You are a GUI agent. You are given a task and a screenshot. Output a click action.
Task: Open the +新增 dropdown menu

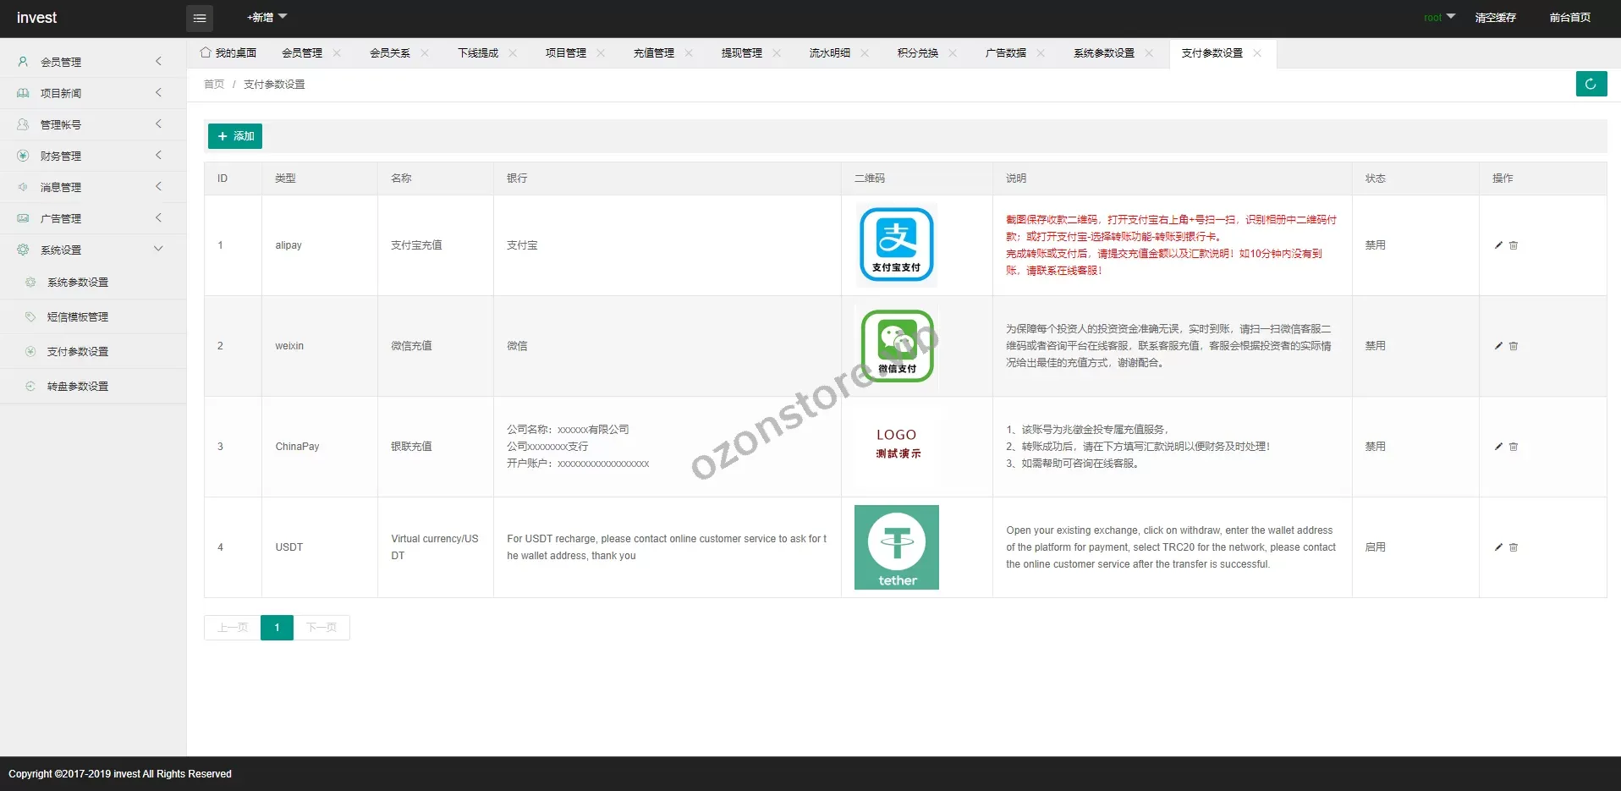266,17
